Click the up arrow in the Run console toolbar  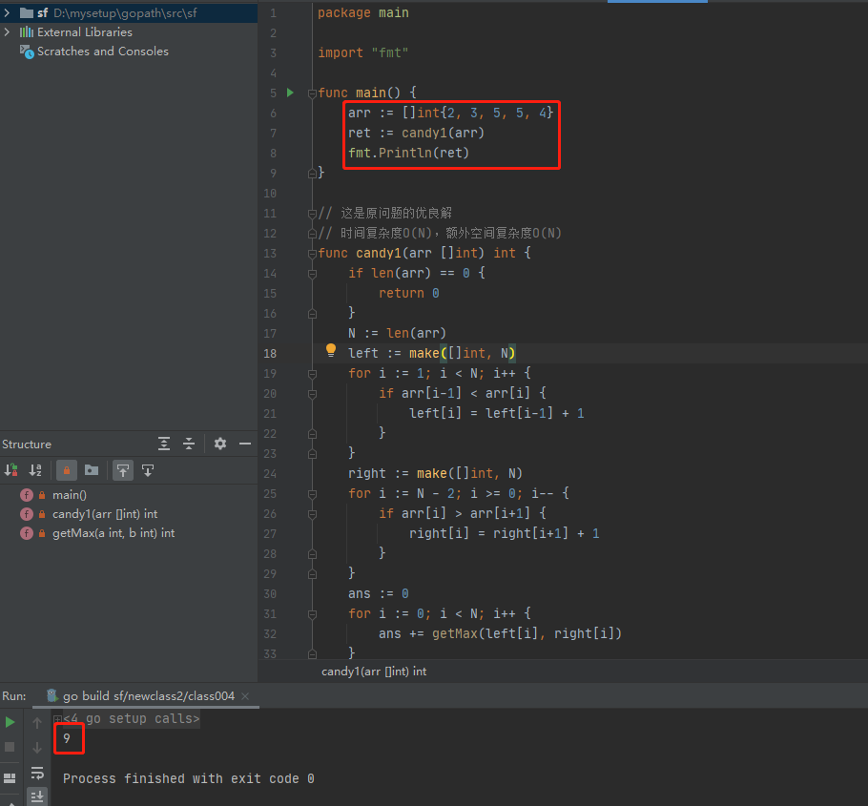(37, 722)
